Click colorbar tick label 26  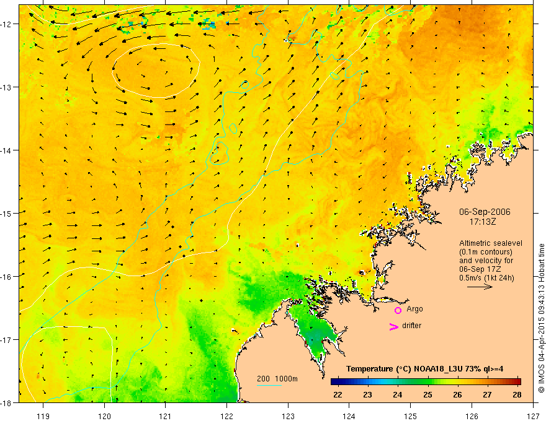457,394
